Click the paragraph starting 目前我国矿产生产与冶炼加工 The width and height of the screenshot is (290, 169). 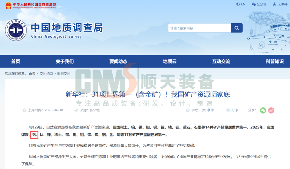point(112,146)
